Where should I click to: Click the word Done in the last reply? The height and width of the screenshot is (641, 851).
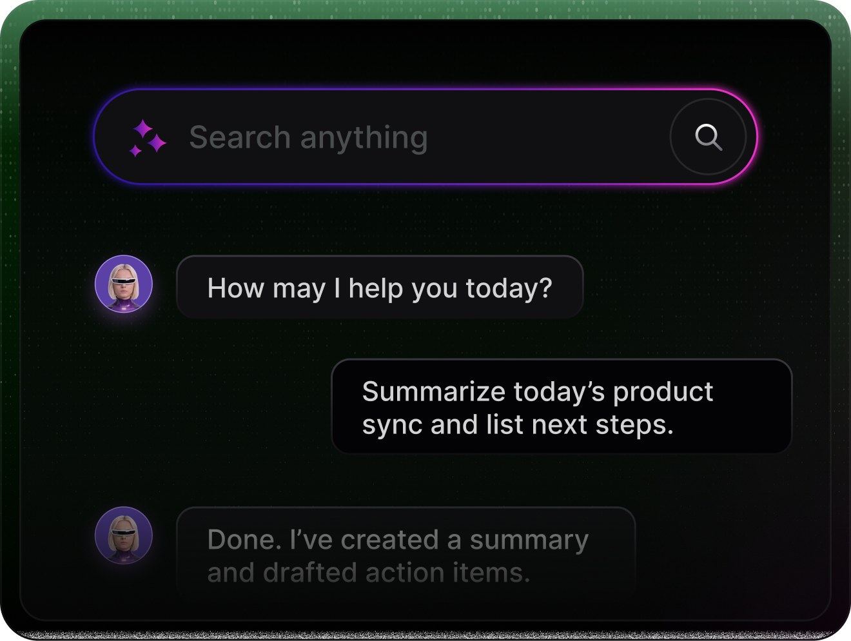pyautogui.click(x=244, y=540)
